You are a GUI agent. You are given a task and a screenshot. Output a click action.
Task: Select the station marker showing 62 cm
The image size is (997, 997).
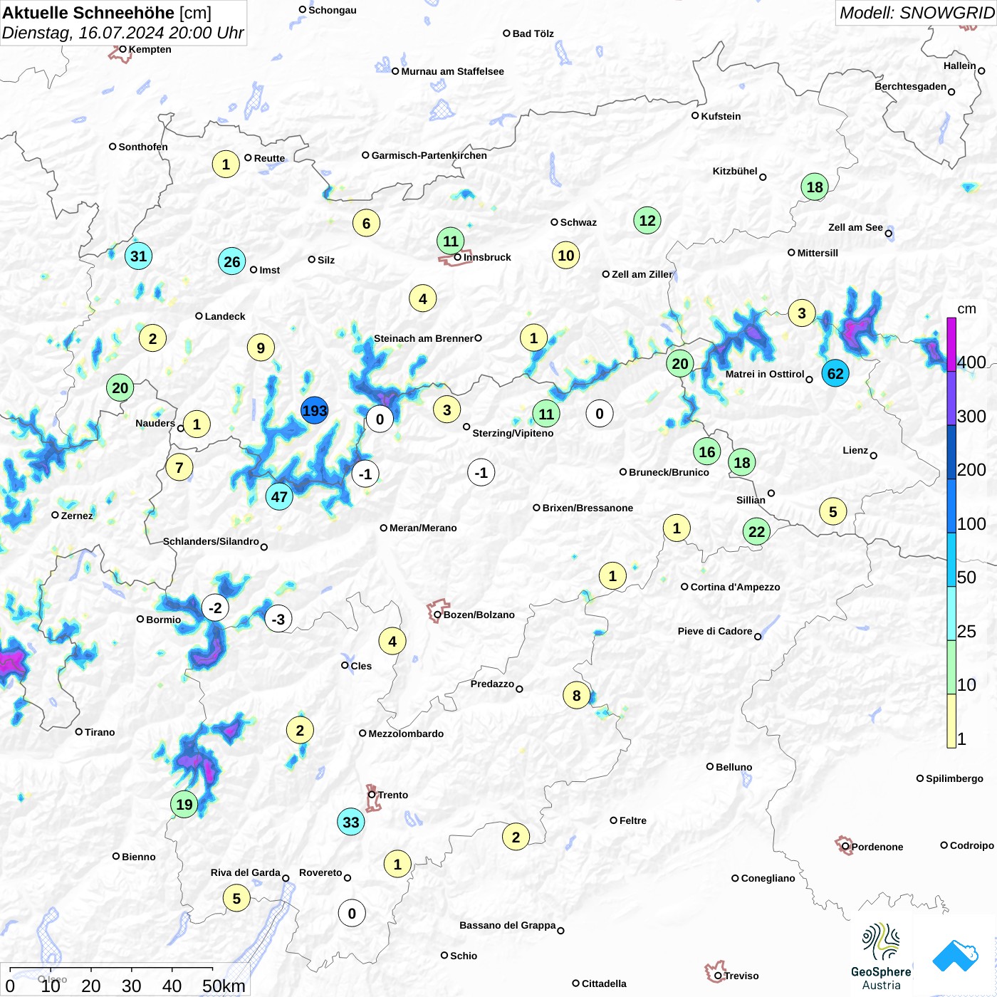coord(835,373)
